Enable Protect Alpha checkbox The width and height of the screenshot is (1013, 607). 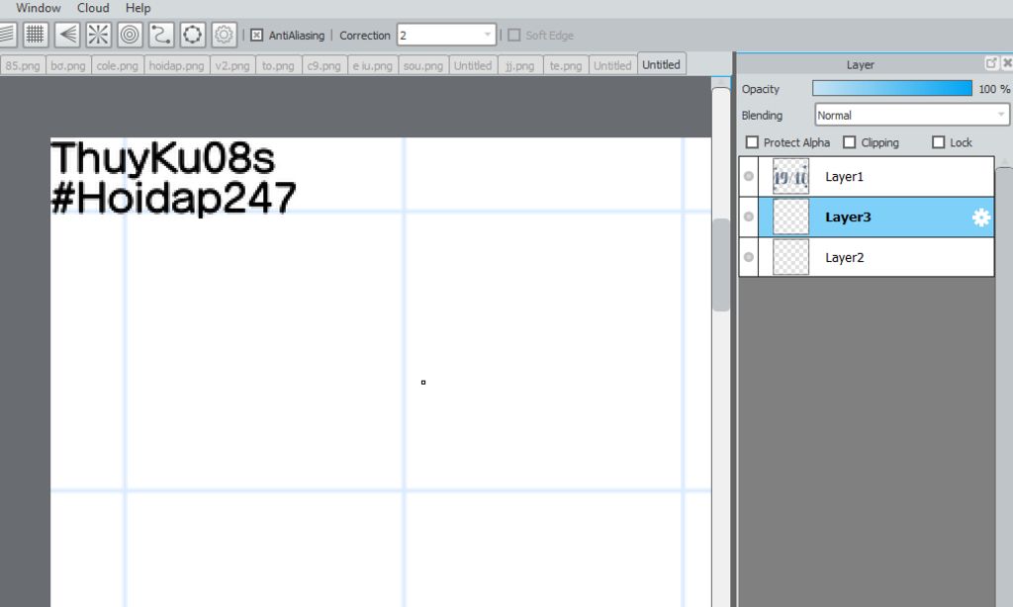pos(752,142)
